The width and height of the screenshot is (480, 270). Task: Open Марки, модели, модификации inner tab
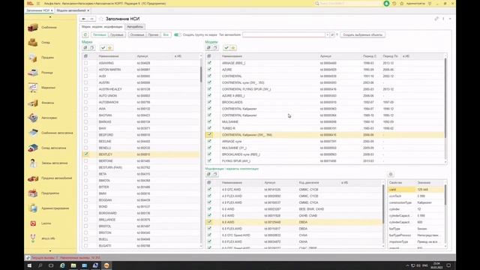pyautogui.click(x=102, y=27)
